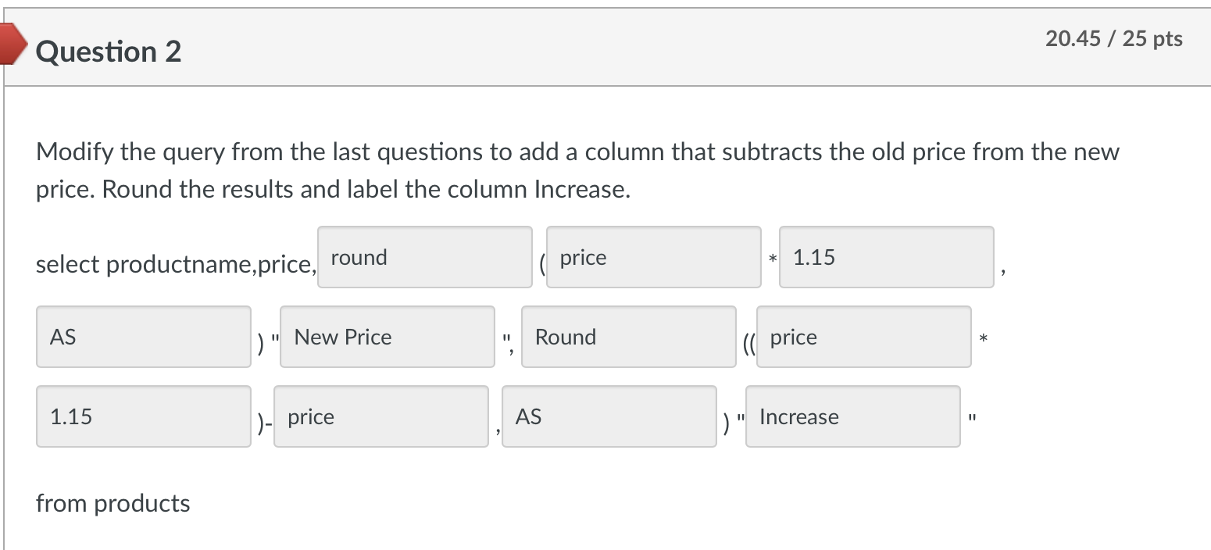Click the 'price' box after the opening parenthesis
The height and width of the screenshot is (550, 1211).
(x=653, y=257)
